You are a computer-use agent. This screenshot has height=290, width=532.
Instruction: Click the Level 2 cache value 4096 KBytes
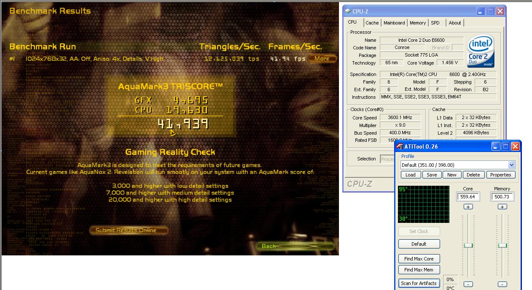tap(476, 133)
